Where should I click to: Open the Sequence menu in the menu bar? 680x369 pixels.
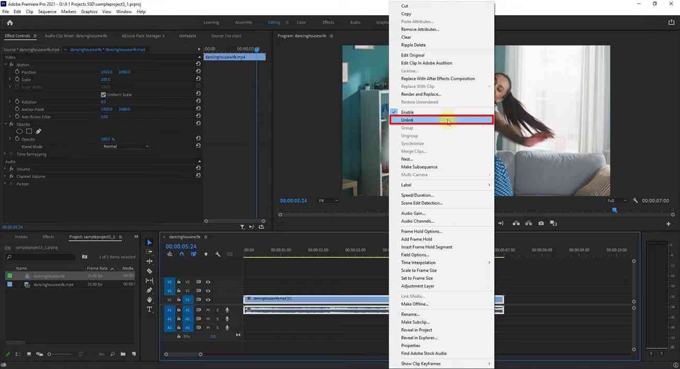click(47, 12)
